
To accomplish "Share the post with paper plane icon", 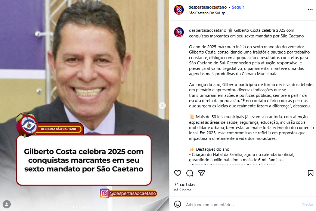I will (x=202, y=173).
